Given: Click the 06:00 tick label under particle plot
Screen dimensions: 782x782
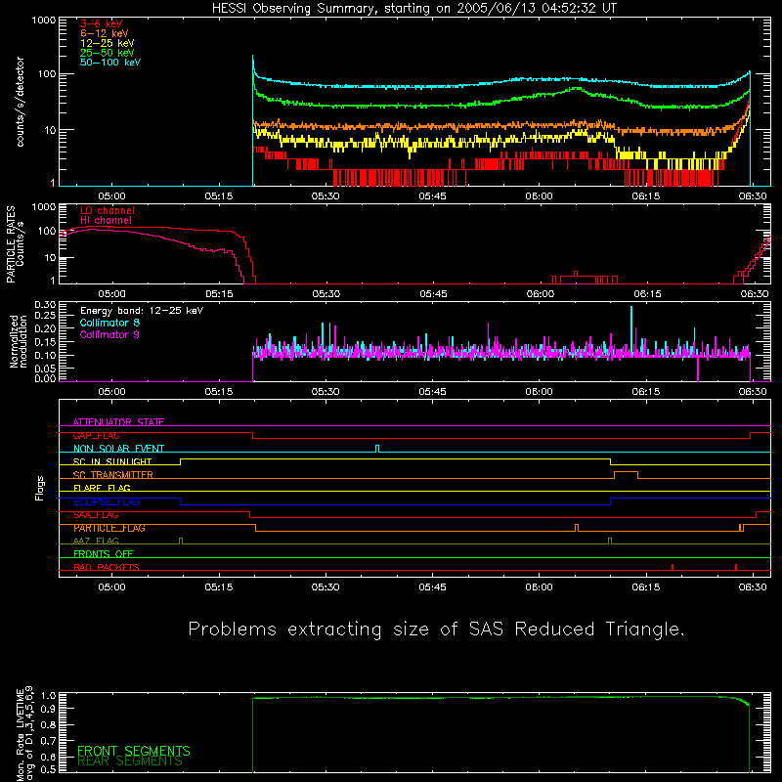Looking at the screenshot, I should click(541, 294).
